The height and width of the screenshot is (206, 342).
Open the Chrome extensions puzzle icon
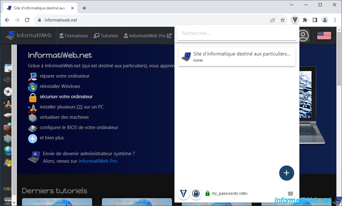point(305,20)
